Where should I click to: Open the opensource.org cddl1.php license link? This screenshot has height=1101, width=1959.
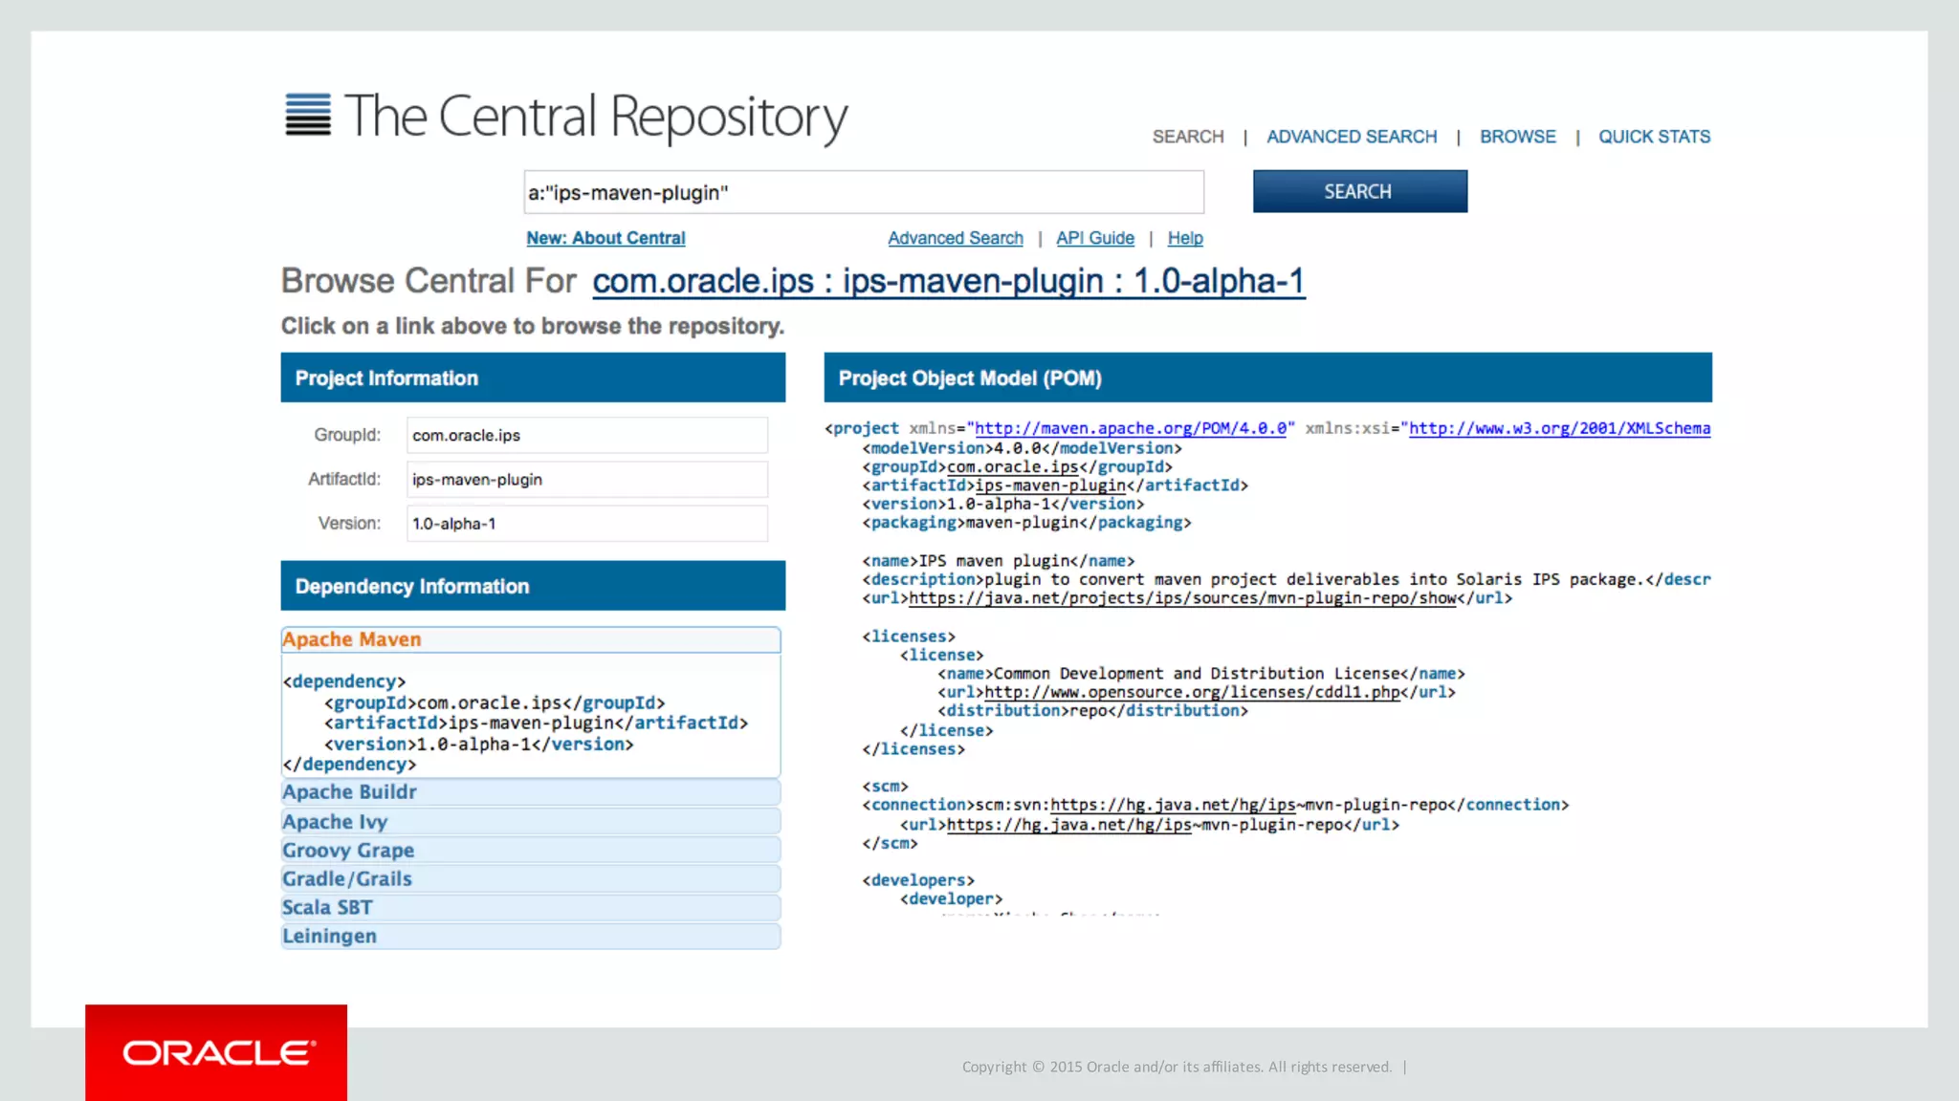click(x=1192, y=692)
